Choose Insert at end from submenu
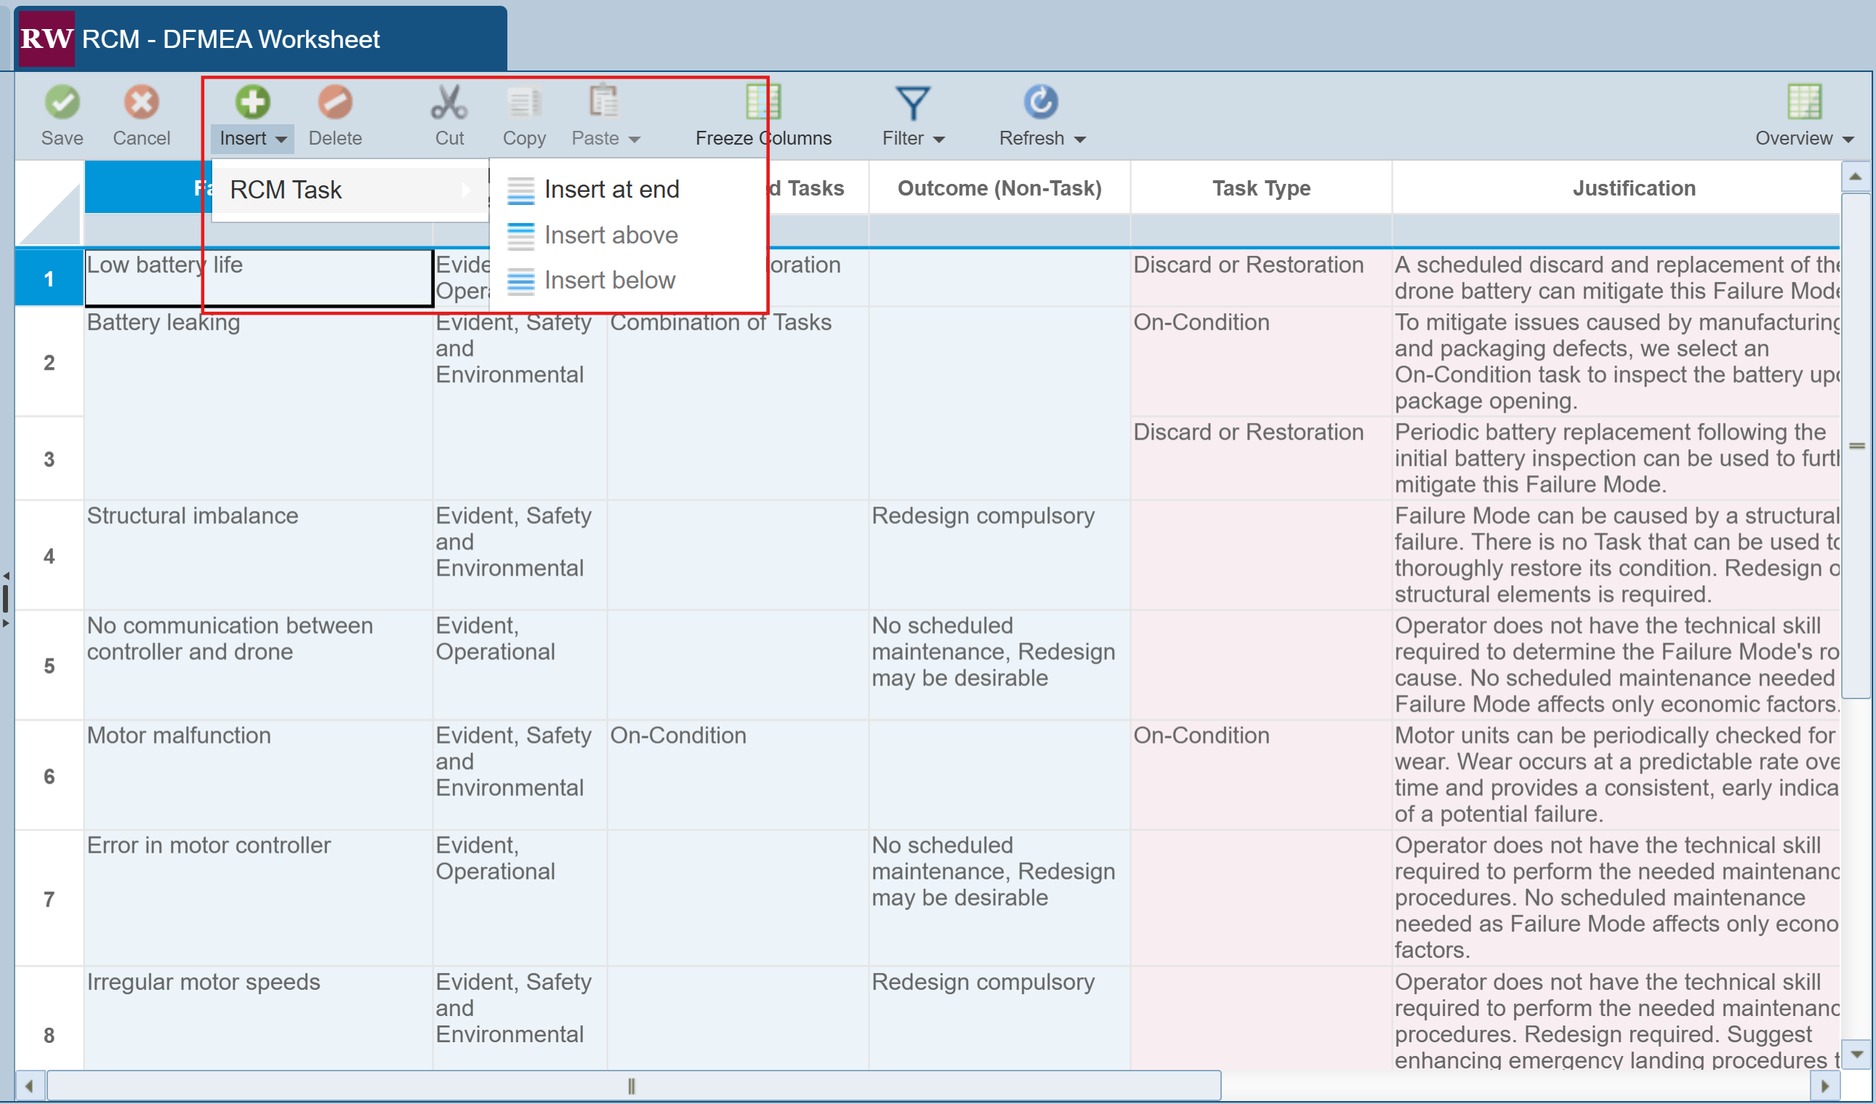Viewport: 1876px width, 1104px height. point(612,189)
